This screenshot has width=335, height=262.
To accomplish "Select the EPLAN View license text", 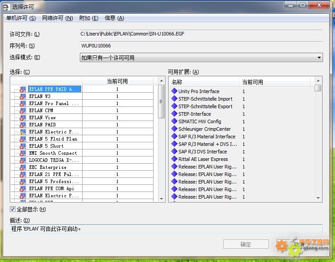I will [42, 117].
